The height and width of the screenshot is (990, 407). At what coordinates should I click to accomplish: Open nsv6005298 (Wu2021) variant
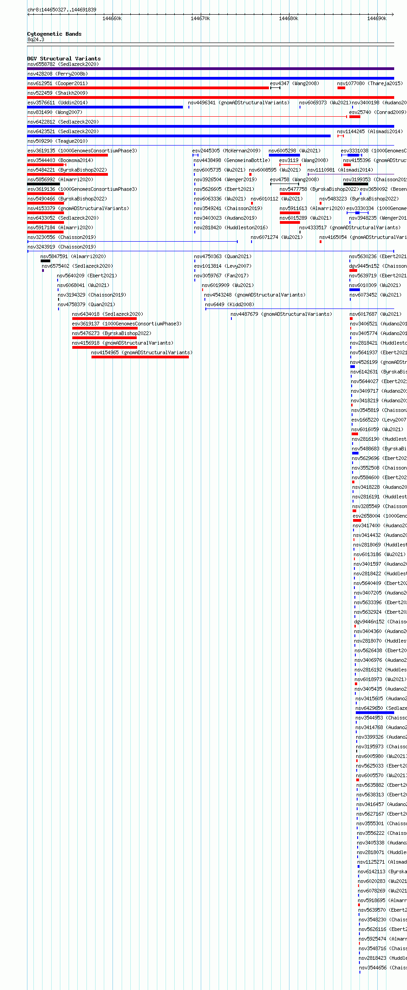pyautogui.click(x=295, y=151)
